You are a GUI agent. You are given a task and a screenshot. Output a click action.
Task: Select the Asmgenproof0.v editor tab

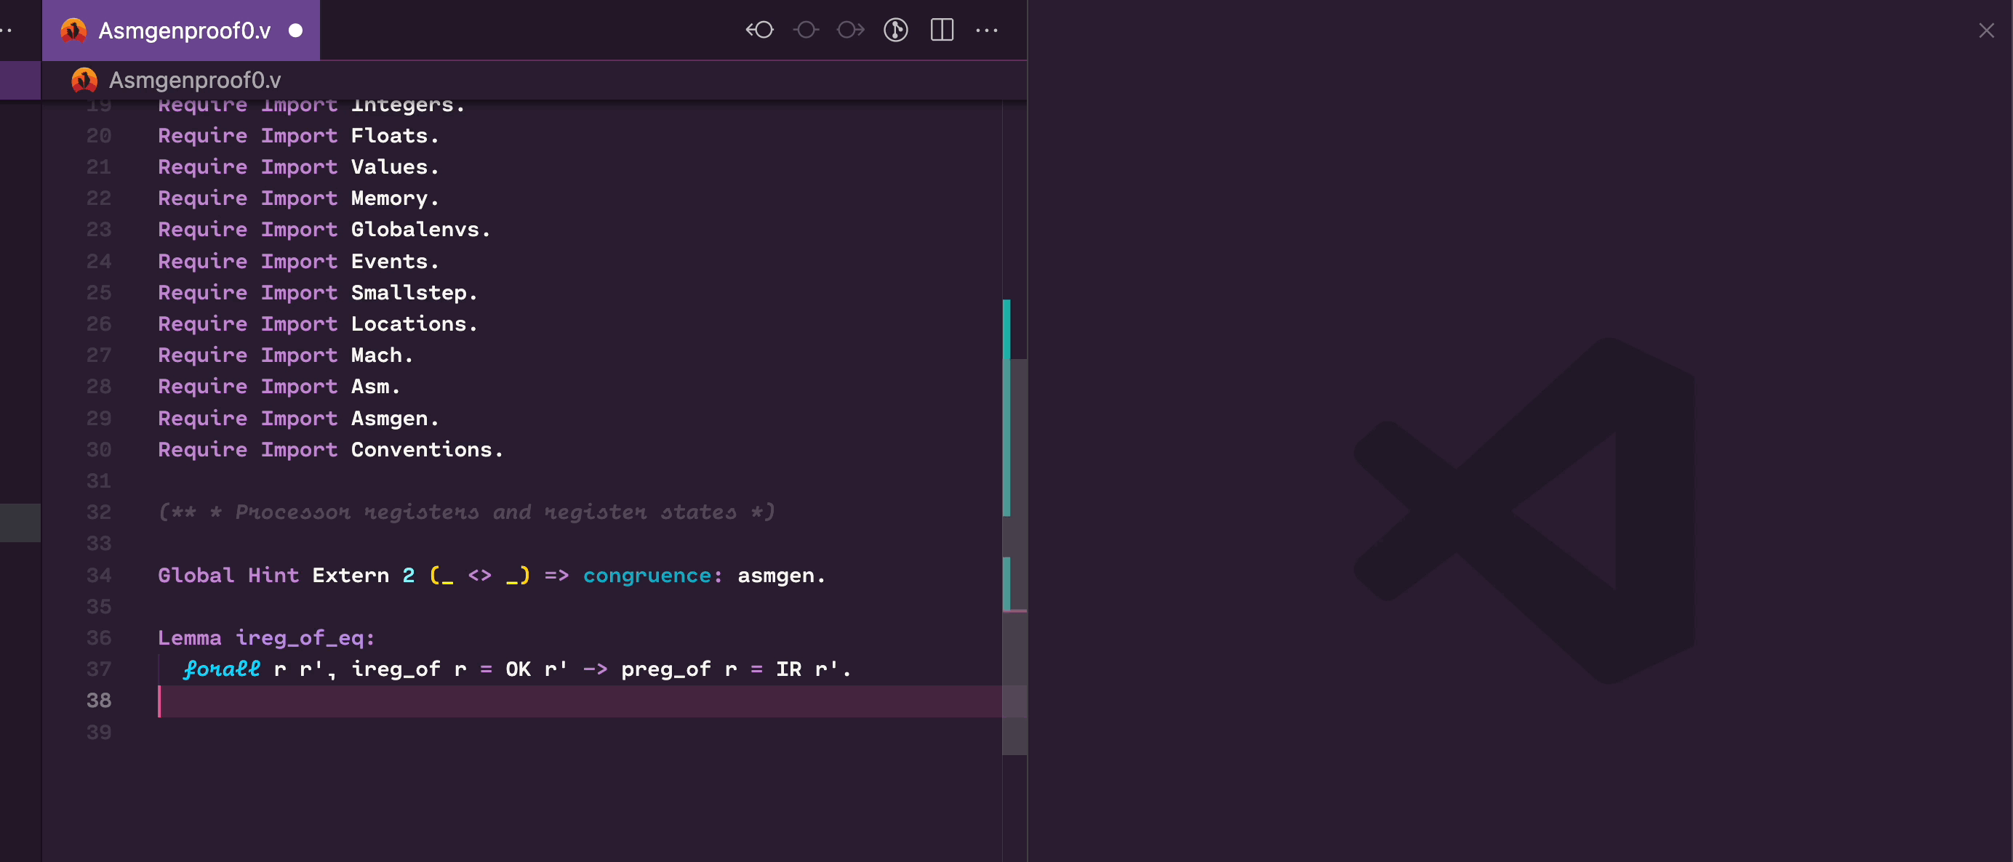coord(185,31)
